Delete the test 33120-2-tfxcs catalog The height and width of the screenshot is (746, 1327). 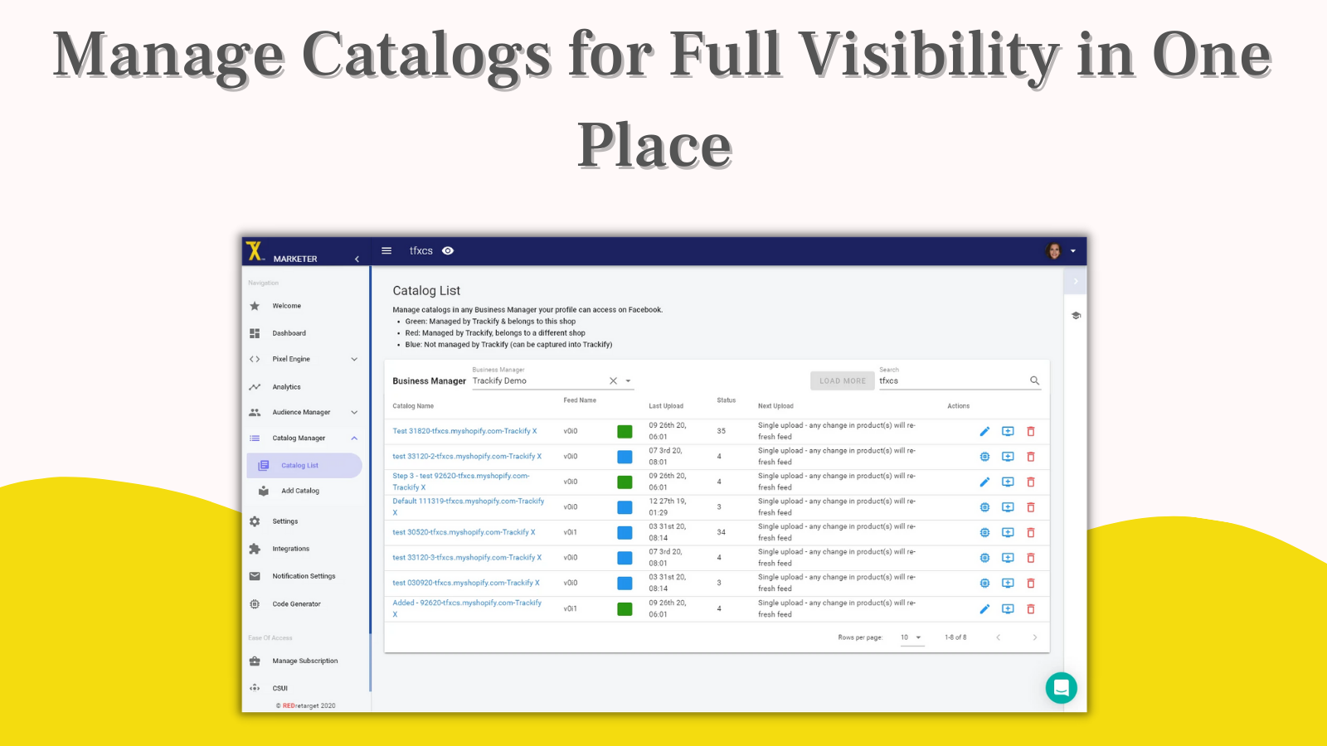pos(1031,457)
